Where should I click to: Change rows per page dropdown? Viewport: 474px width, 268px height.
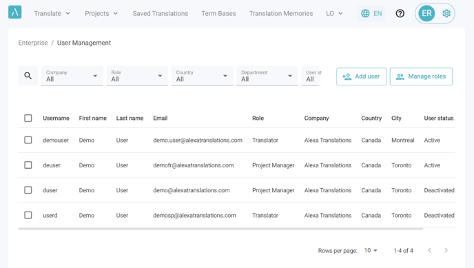click(x=371, y=250)
